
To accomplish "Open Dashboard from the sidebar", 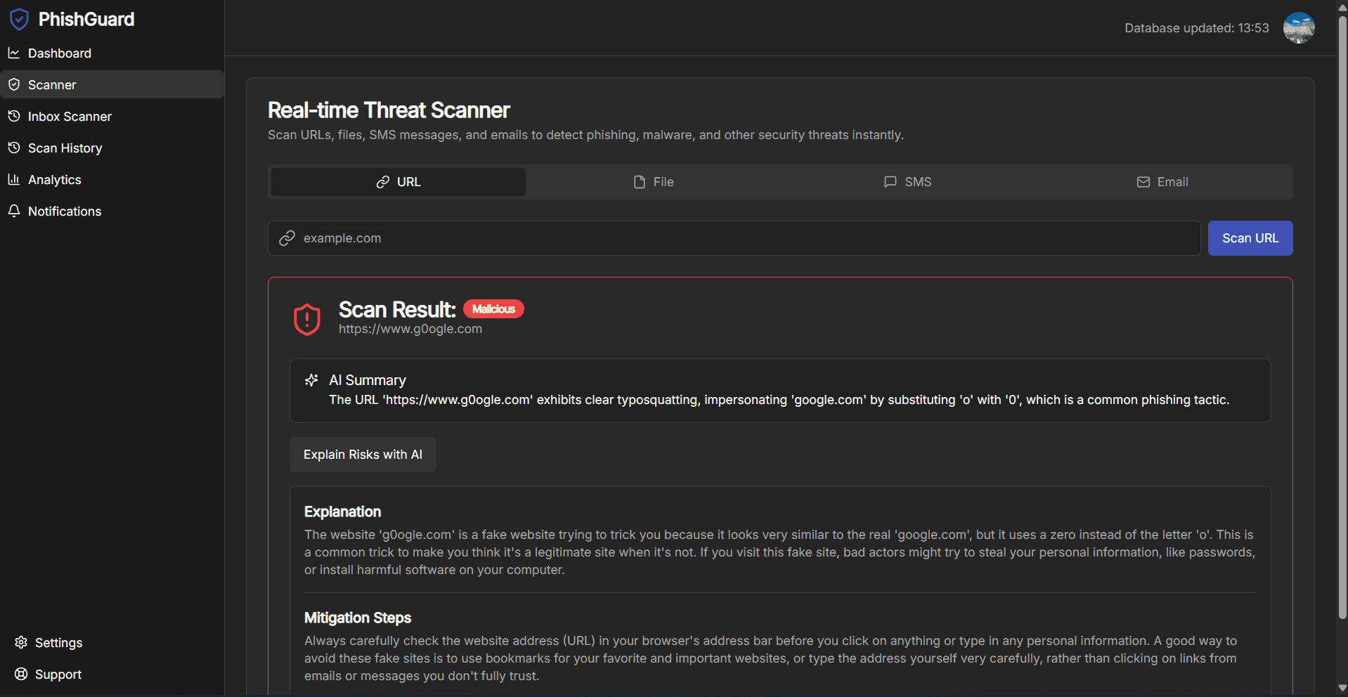I will click(x=59, y=53).
